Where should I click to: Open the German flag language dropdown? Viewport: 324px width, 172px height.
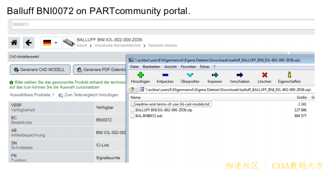51,43
